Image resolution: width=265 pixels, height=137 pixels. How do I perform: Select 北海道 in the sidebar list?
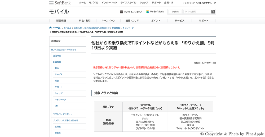[58, 127]
